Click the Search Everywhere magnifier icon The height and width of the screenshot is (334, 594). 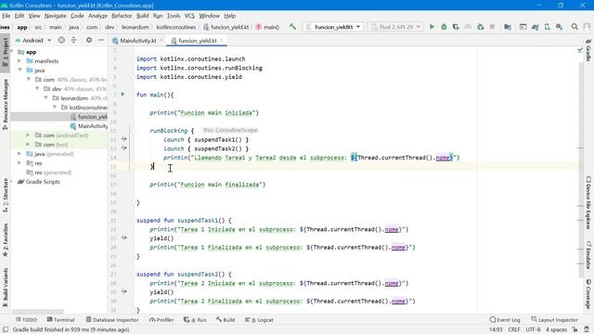(575, 27)
